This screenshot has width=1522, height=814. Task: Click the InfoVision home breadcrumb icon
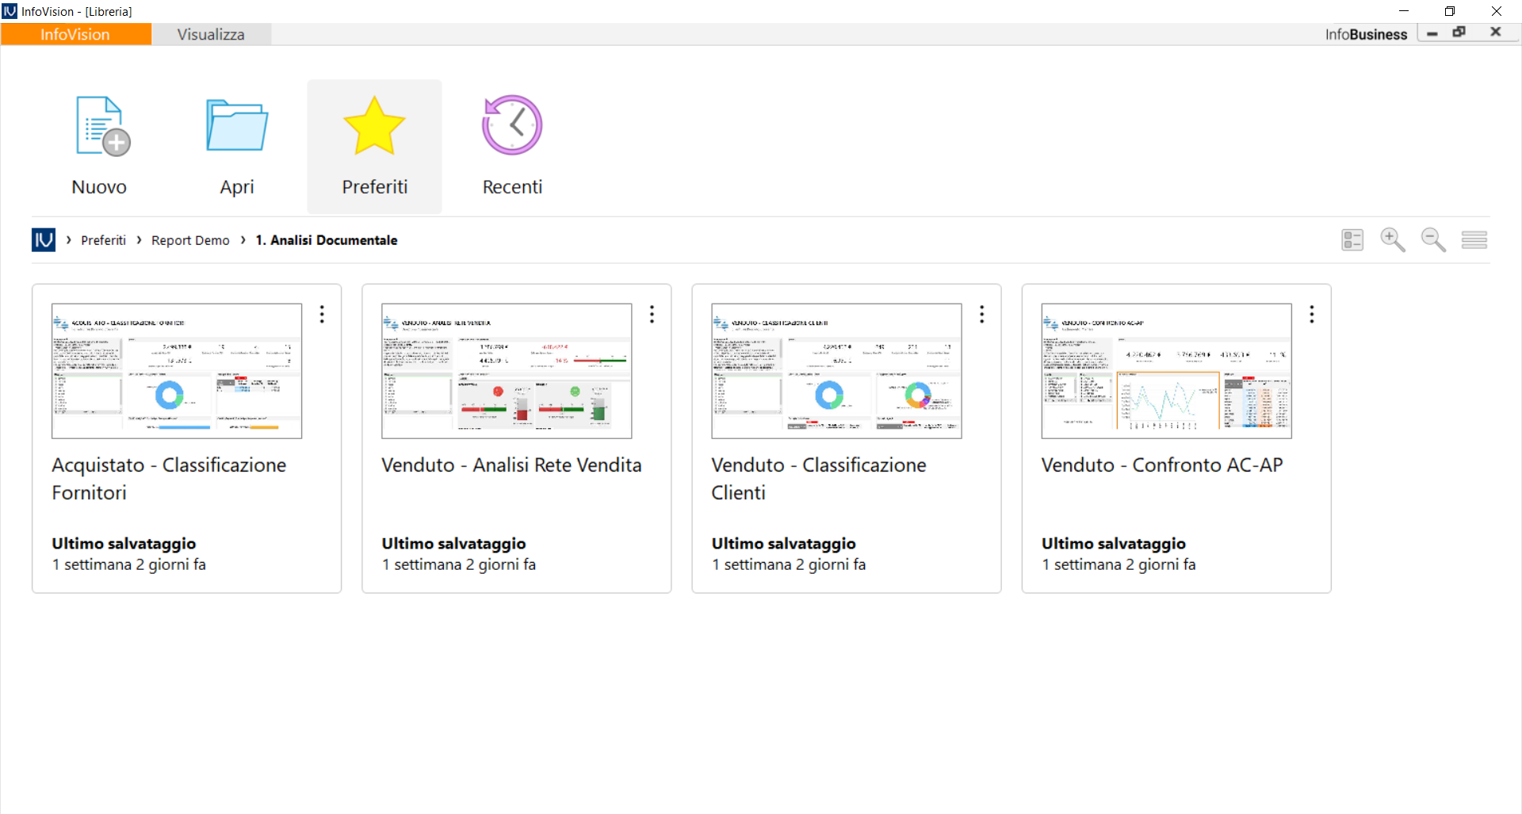[44, 239]
